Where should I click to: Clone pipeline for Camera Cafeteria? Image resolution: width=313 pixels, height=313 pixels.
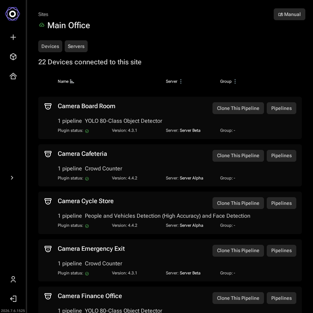coord(238,156)
